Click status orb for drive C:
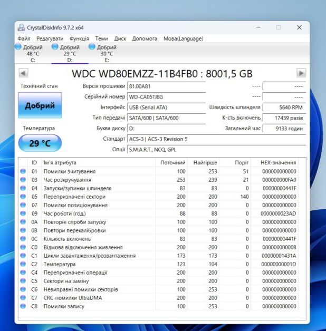This screenshot has height=331, width=326. 18,47
